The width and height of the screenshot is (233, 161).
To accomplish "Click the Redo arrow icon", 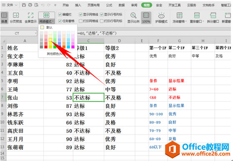I will point(49,5).
